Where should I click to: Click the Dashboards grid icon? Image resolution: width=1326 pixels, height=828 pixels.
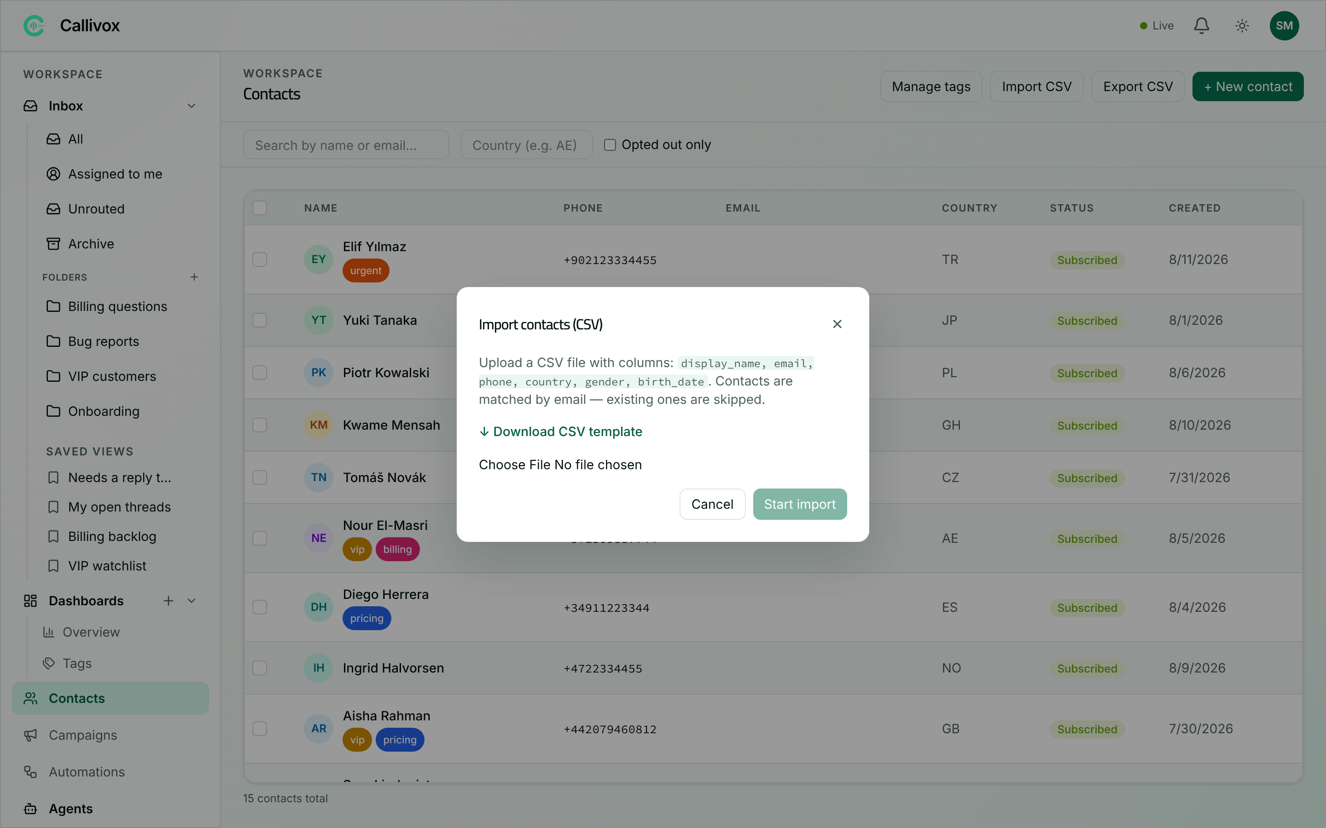click(x=31, y=601)
